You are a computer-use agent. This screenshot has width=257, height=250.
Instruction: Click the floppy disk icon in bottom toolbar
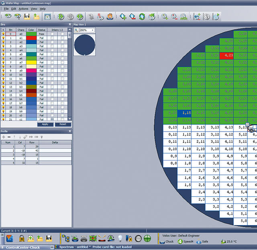(x=49, y=238)
